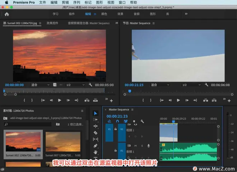Click Insert button in Source monitor
Image resolution: width=237 pixels, height=172 pixels.
click(x=87, y=100)
